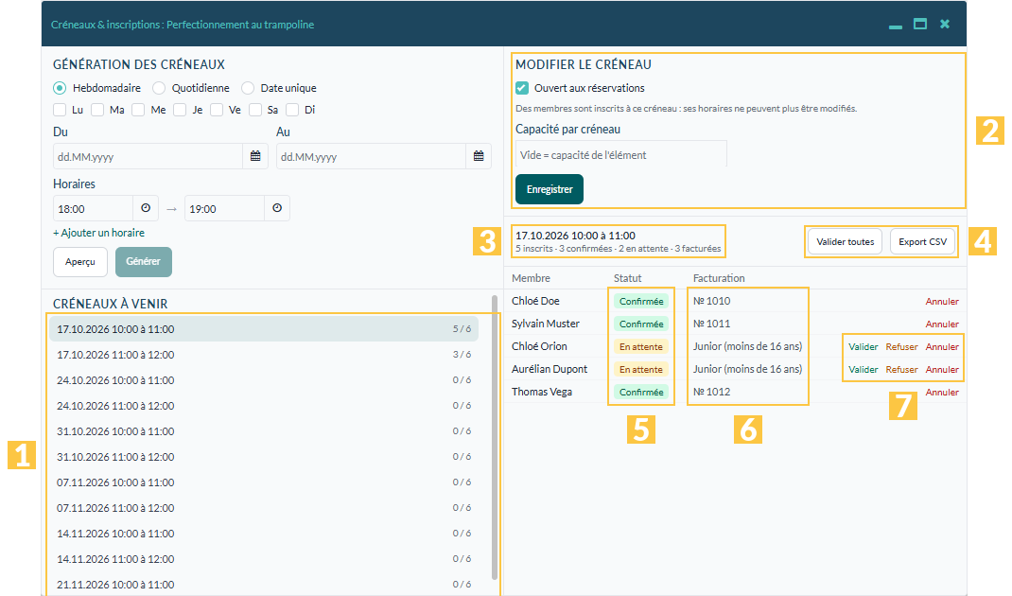1012x596 pixels.
Task: Select slot 31.10.2026 11:00 à 12:00
Action: click(264, 457)
